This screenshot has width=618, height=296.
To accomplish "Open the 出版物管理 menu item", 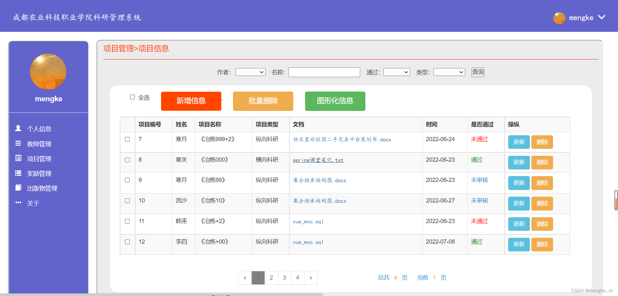I will tap(42, 188).
